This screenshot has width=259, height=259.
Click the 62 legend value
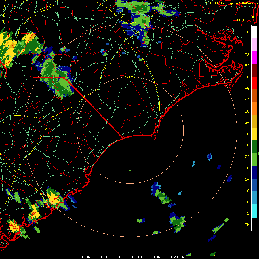tap(247, 43)
